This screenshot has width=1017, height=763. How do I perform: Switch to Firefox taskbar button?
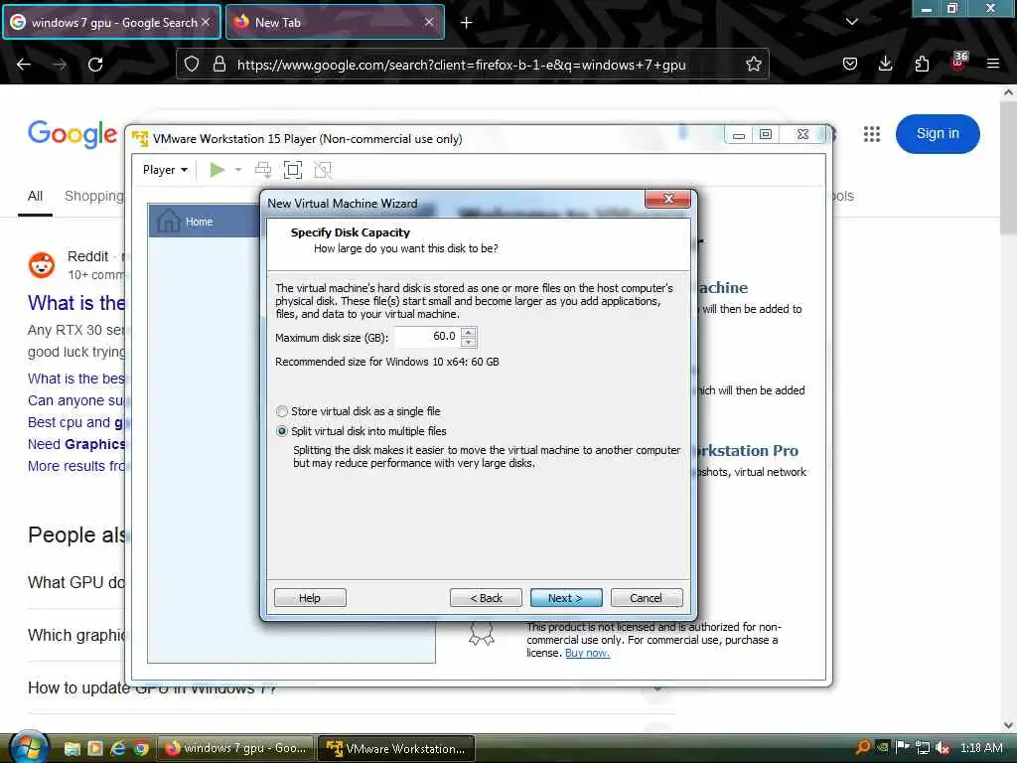click(x=236, y=748)
